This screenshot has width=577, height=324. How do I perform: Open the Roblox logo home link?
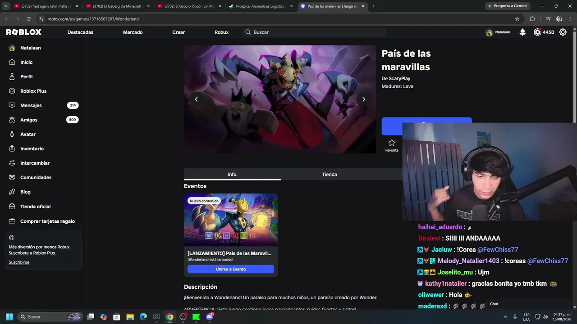coord(23,32)
